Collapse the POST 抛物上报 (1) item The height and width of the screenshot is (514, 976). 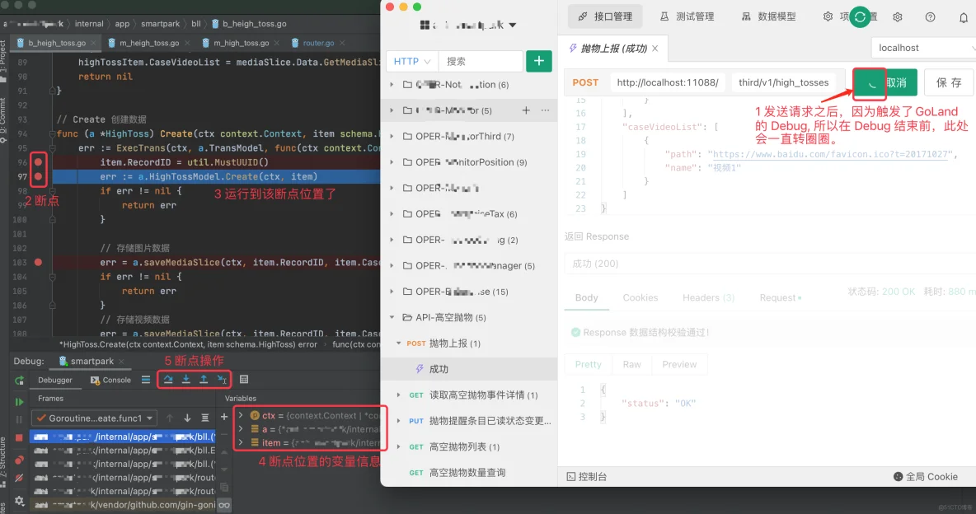click(x=398, y=343)
